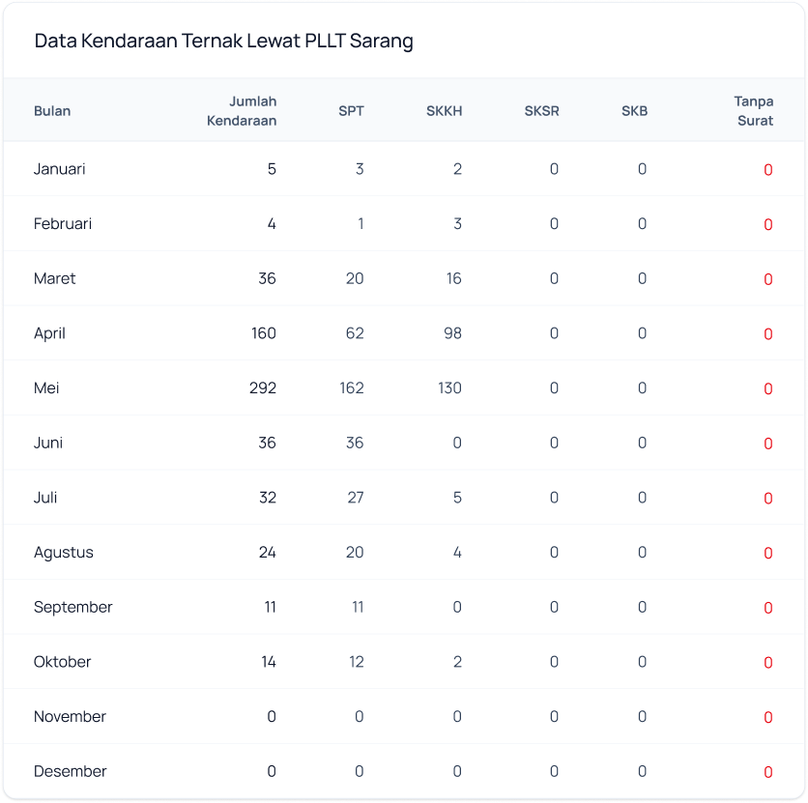Select the SKB column header

click(634, 110)
